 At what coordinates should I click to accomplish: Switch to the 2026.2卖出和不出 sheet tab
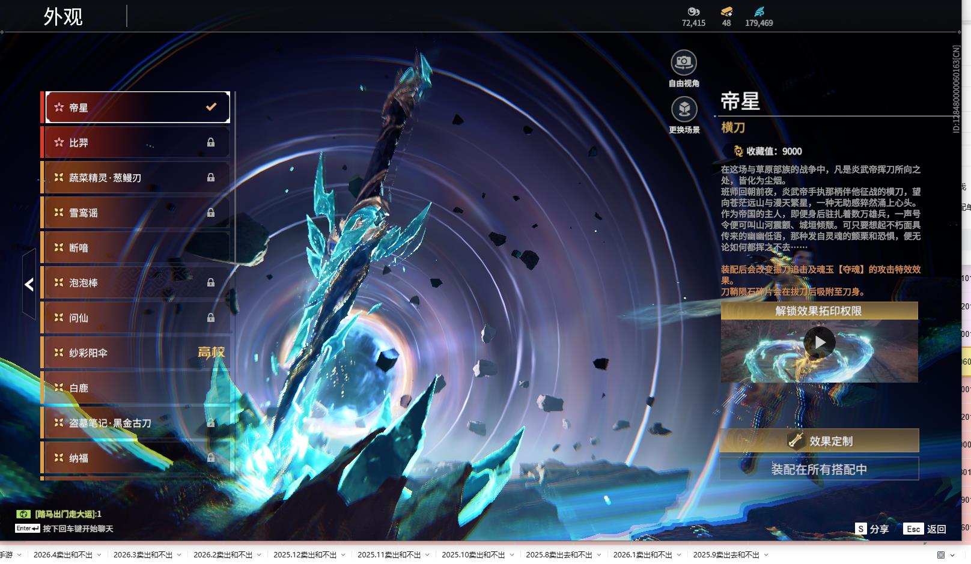point(223,555)
